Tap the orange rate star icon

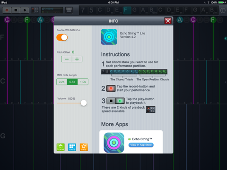point(84,147)
